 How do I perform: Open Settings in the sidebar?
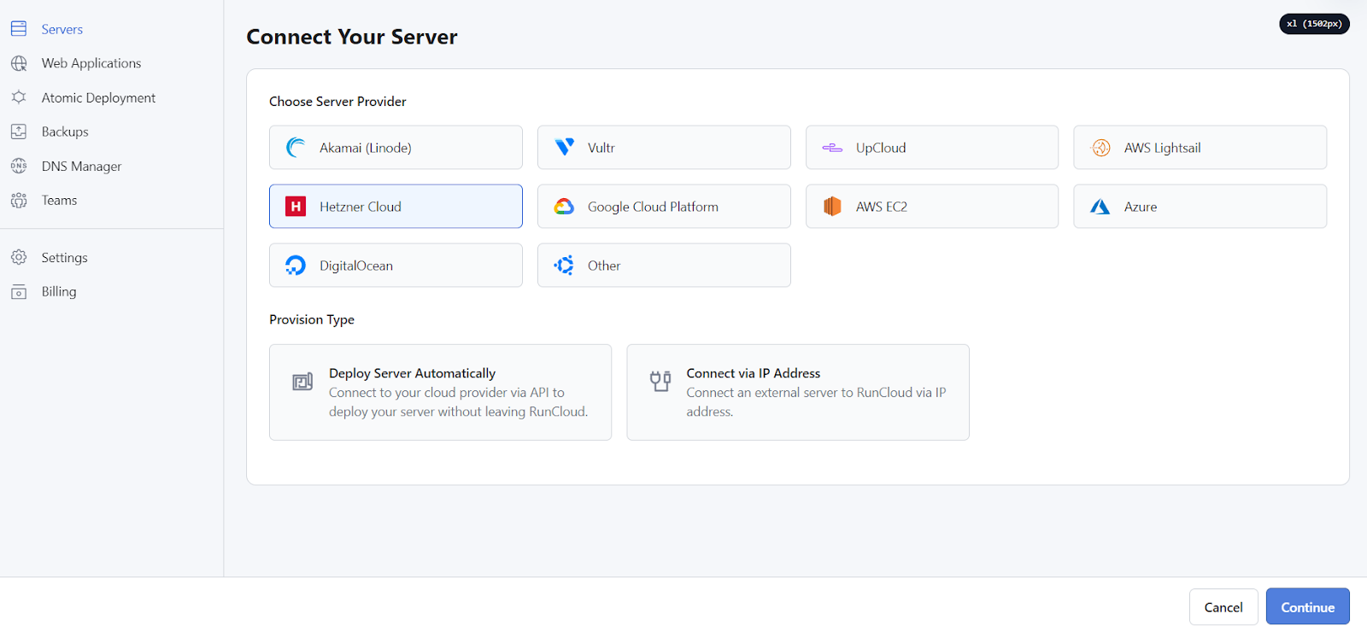[64, 257]
